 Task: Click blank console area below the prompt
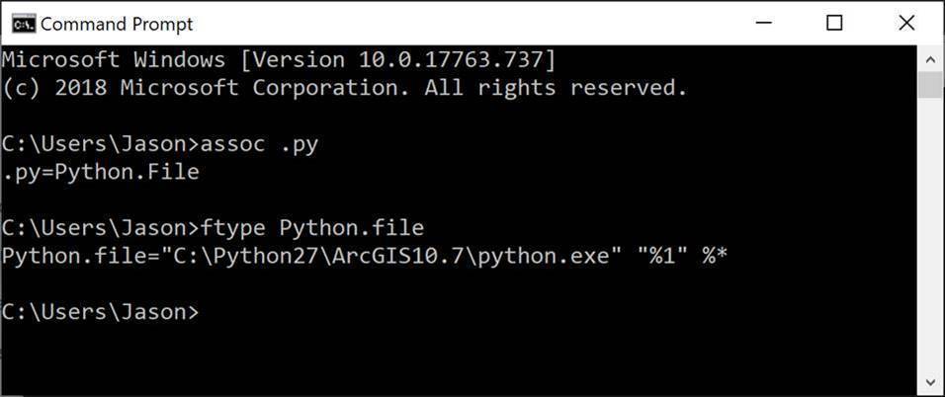(x=458, y=358)
